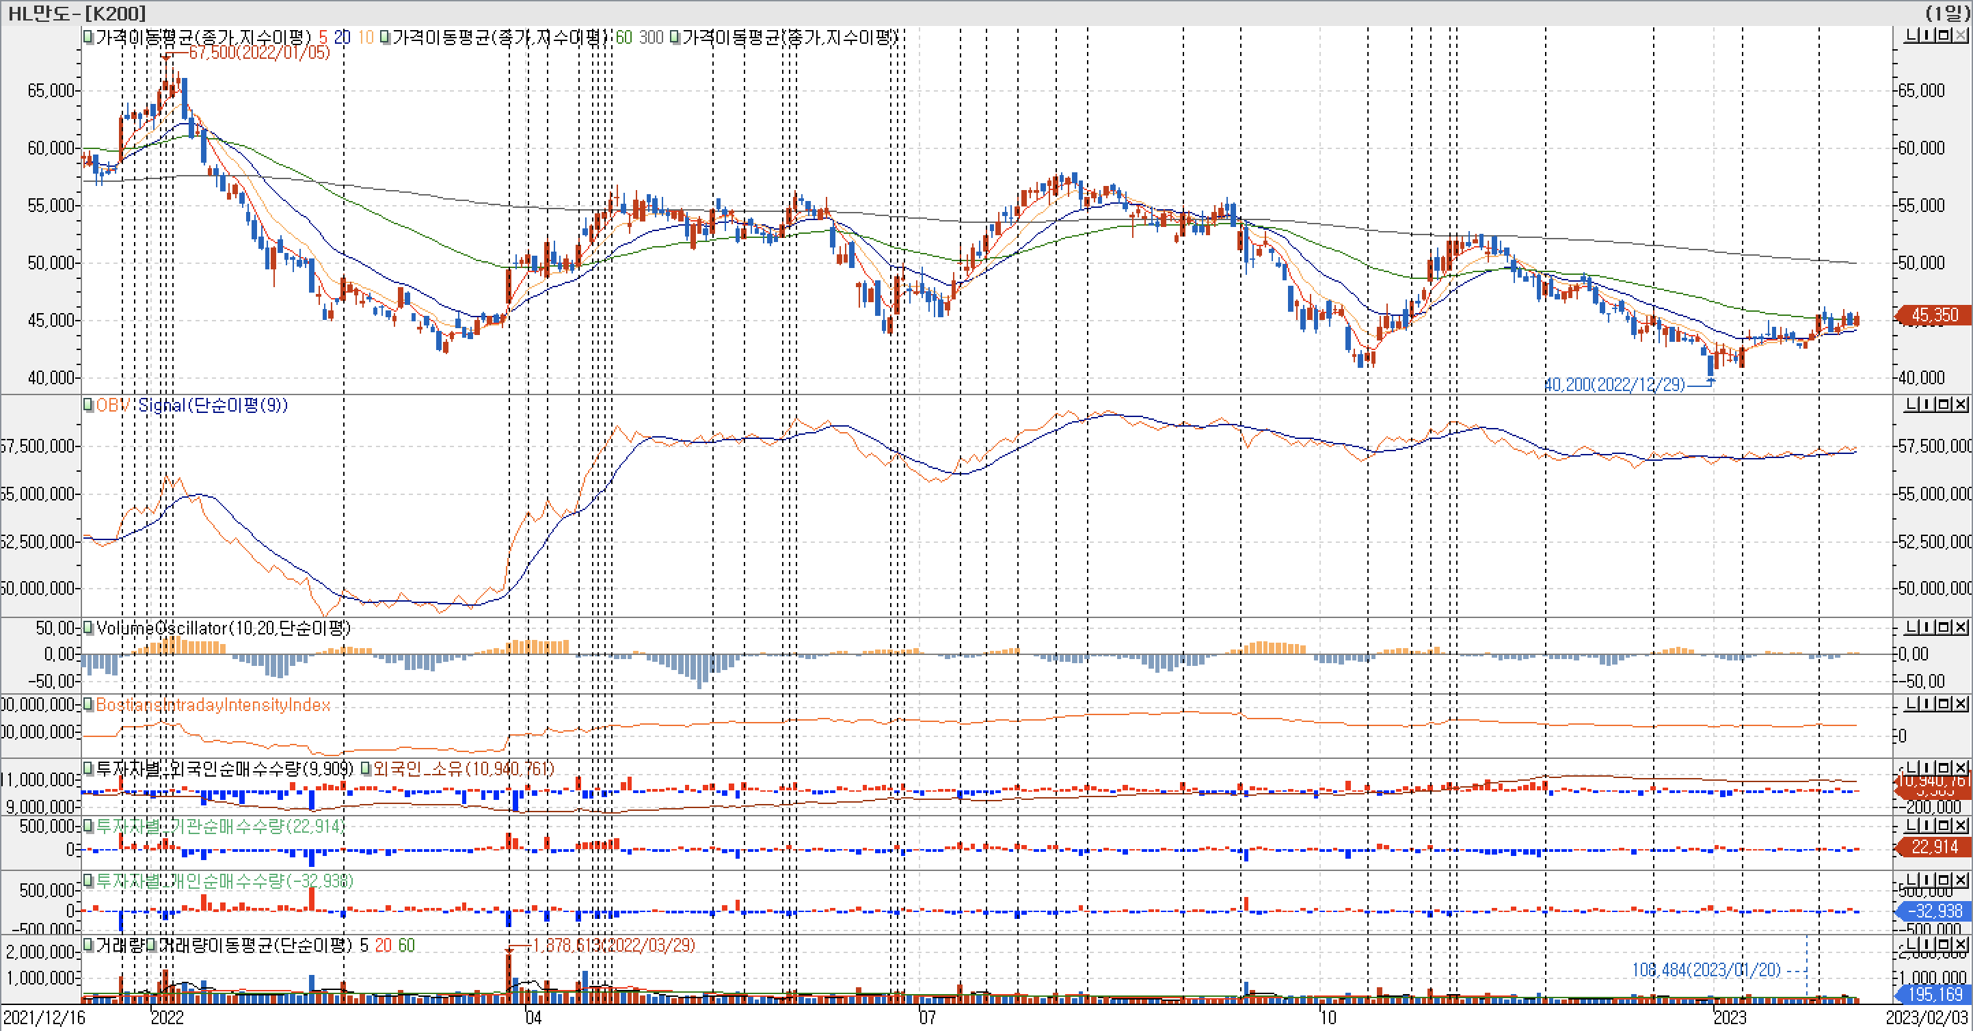Viewport: 1973px width, 1031px height.
Task: Click the vertical-bar icon in the OBV panel header
Action: pyautogui.click(x=1926, y=403)
